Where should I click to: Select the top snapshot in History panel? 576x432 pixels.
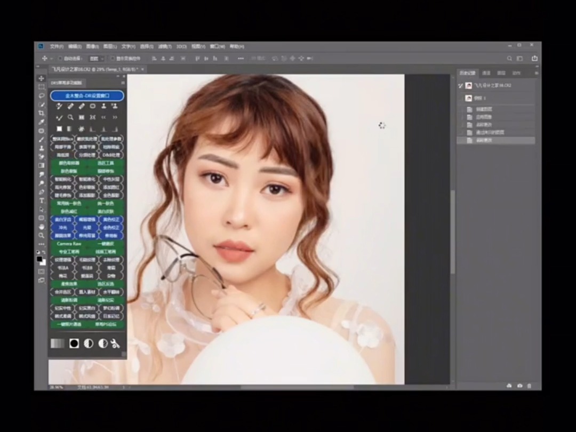click(x=496, y=85)
